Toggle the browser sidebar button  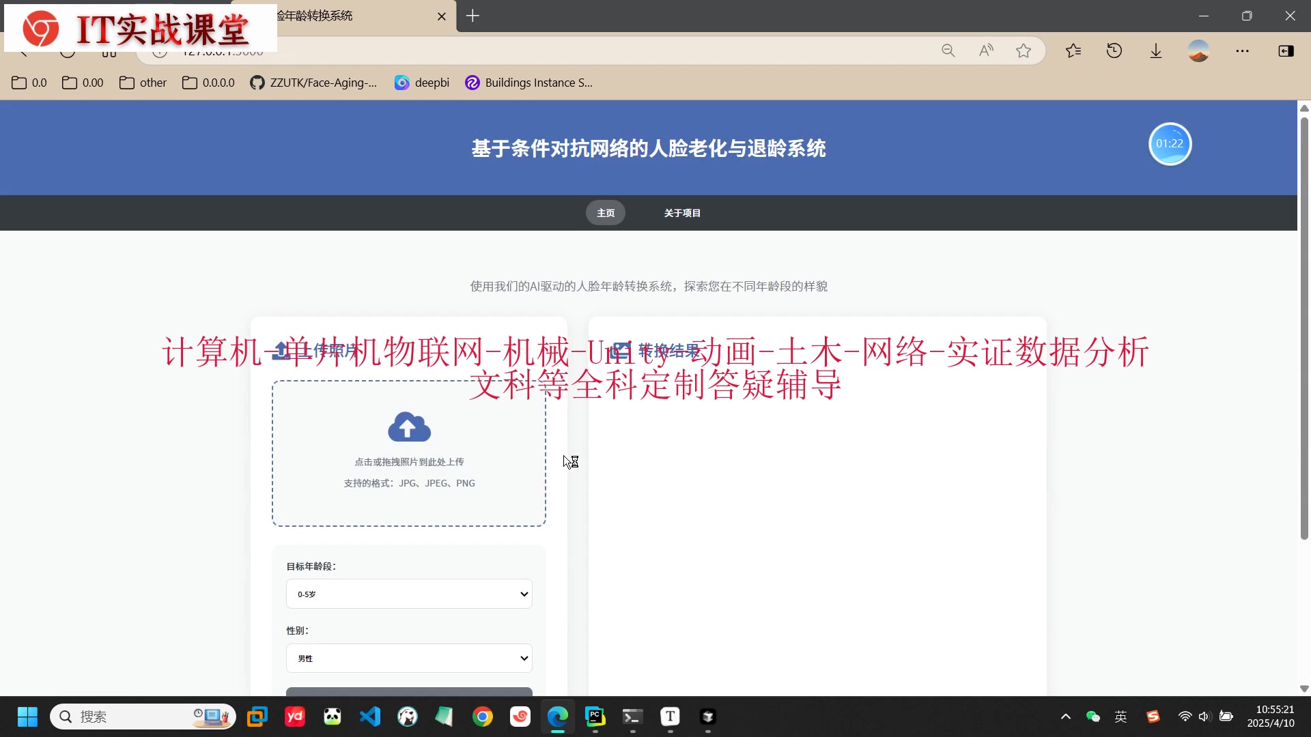click(x=1285, y=50)
